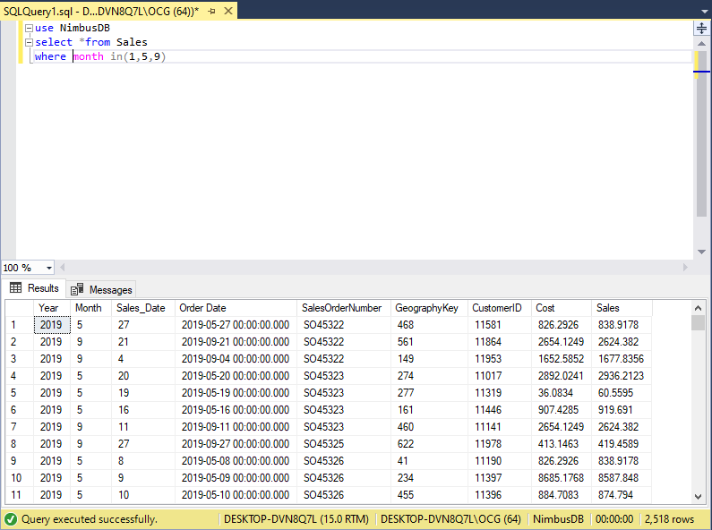
Task: Select row 11 header in results
Action: [20, 495]
